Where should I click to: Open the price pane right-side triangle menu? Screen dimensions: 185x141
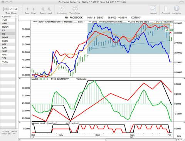184,22
